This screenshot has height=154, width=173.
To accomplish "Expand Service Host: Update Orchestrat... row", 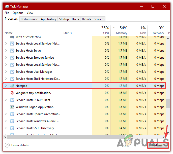I will (x=6, y=114).
